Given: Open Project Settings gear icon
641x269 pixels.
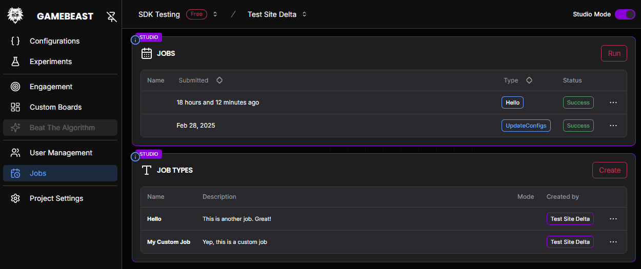Looking at the screenshot, I should pos(15,198).
